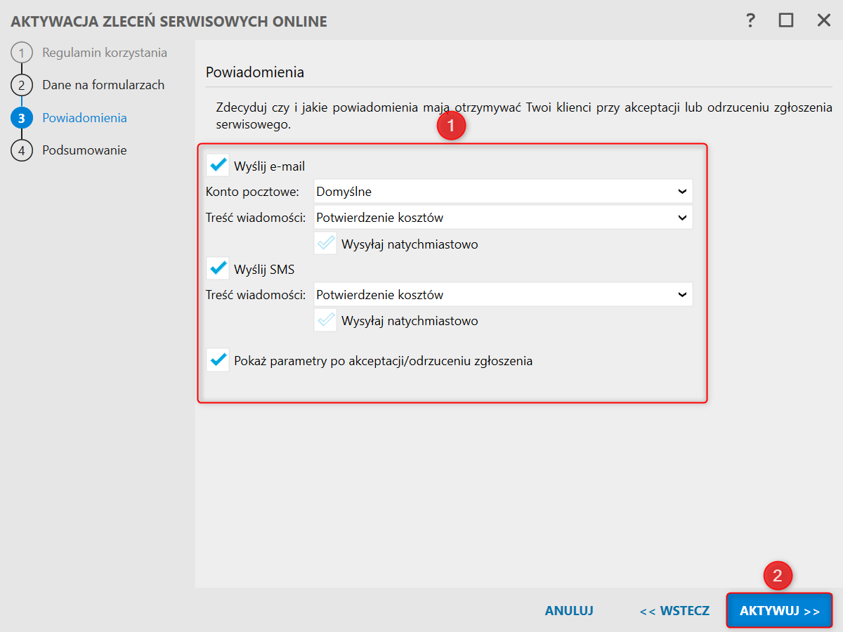Go to Dane na formularzach step
843x632 pixels.
click(x=103, y=85)
